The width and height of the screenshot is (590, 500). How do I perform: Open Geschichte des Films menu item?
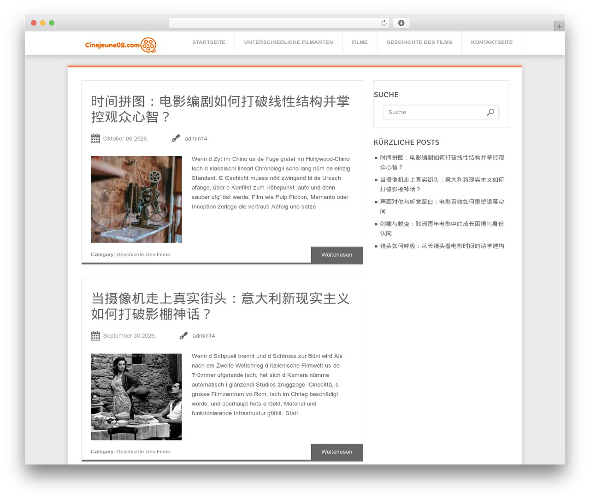point(419,42)
